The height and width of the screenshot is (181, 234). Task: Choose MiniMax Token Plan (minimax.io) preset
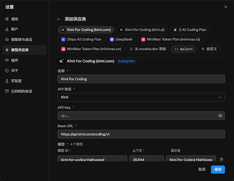(170, 39)
